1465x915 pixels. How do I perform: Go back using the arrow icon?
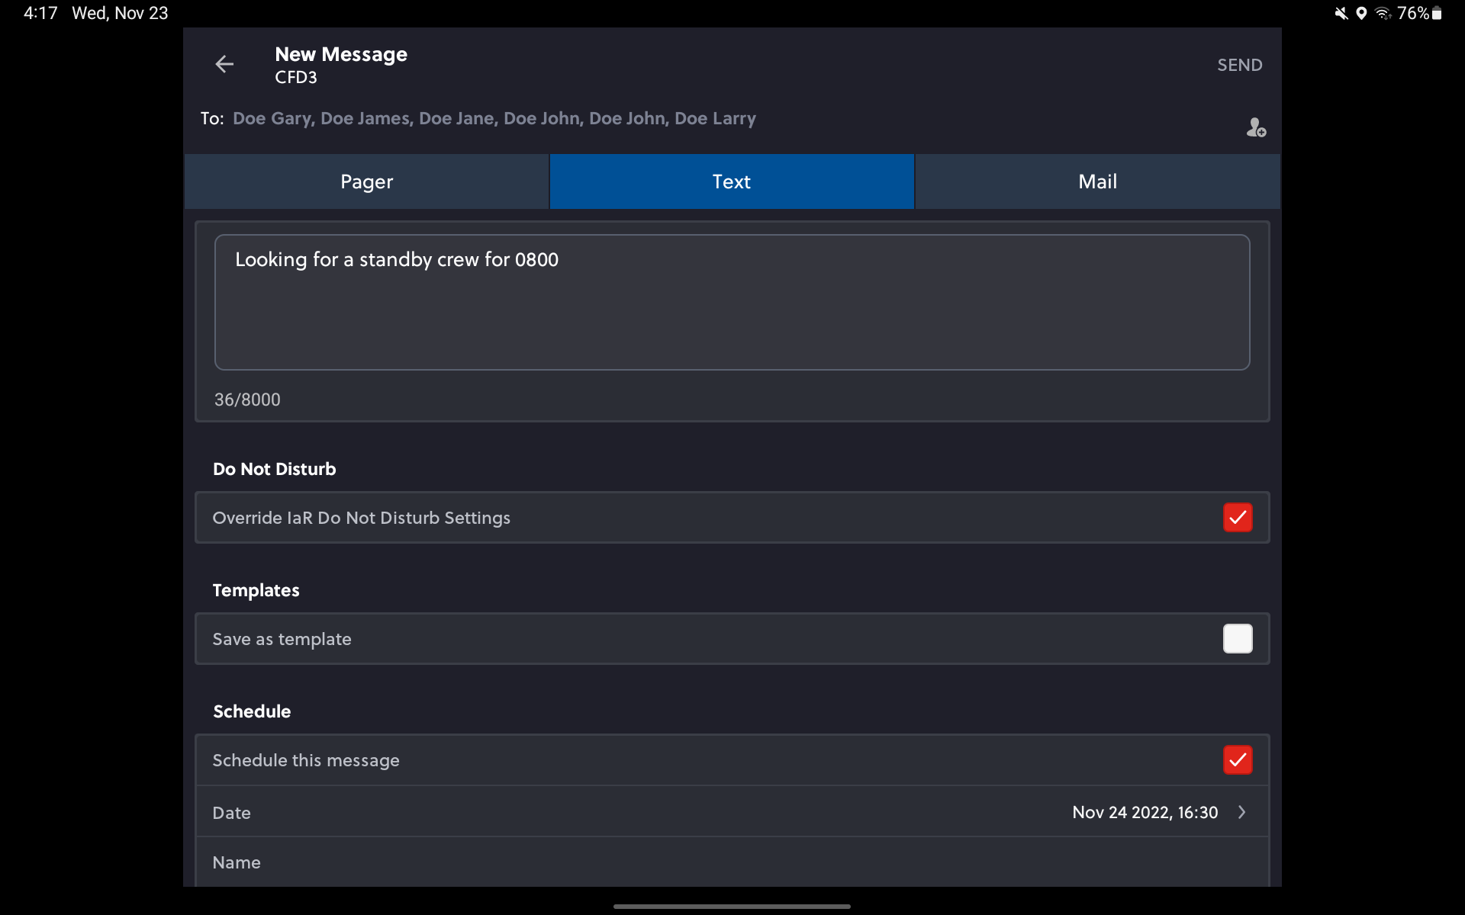click(x=224, y=64)
